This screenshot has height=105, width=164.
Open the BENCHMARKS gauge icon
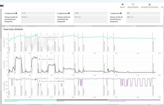point(133,4)
